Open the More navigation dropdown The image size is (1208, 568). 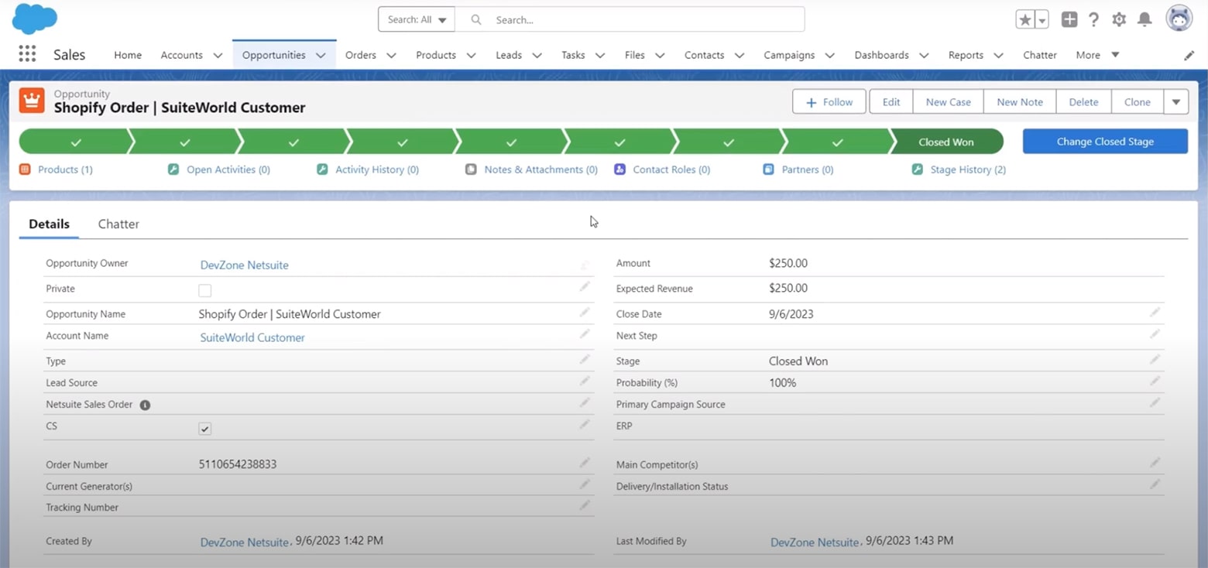click(x=1097, y=55)
